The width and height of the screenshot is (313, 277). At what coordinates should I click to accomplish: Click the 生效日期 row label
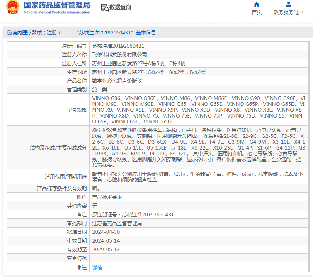click(77, 241)
